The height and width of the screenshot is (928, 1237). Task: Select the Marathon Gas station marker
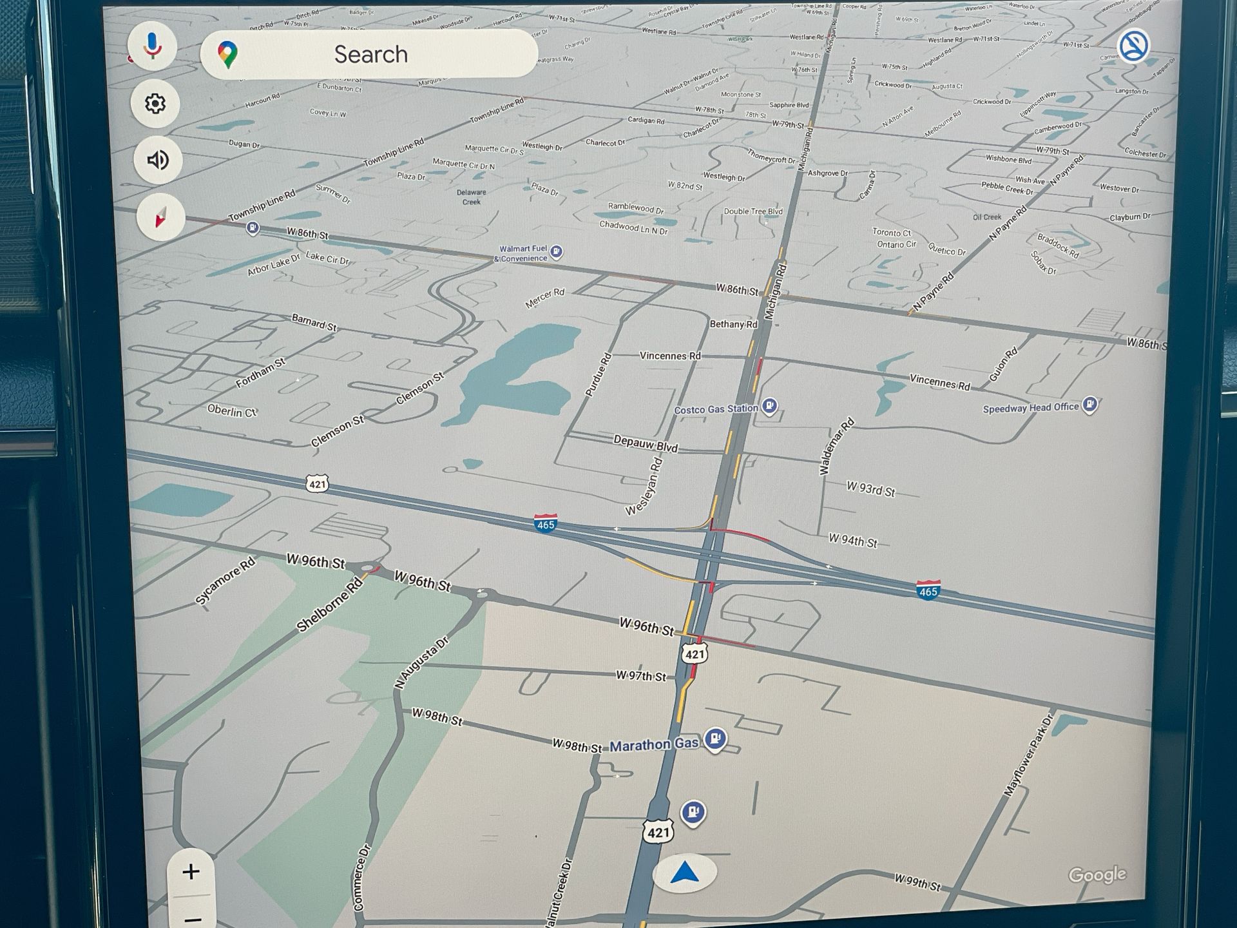(715, 739)
